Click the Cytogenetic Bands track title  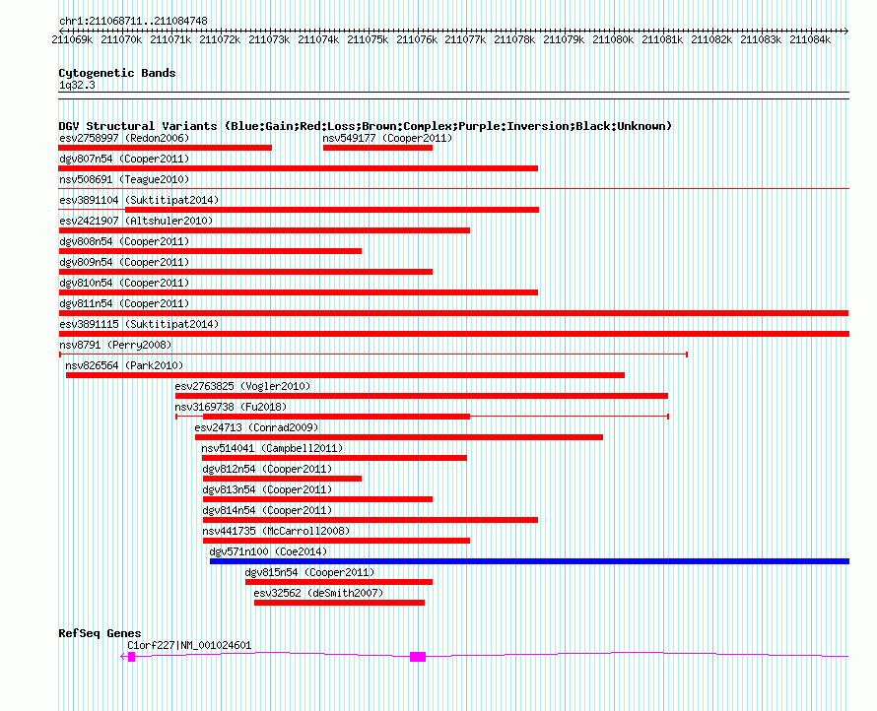pyautogui.click(x=117, y=73)
